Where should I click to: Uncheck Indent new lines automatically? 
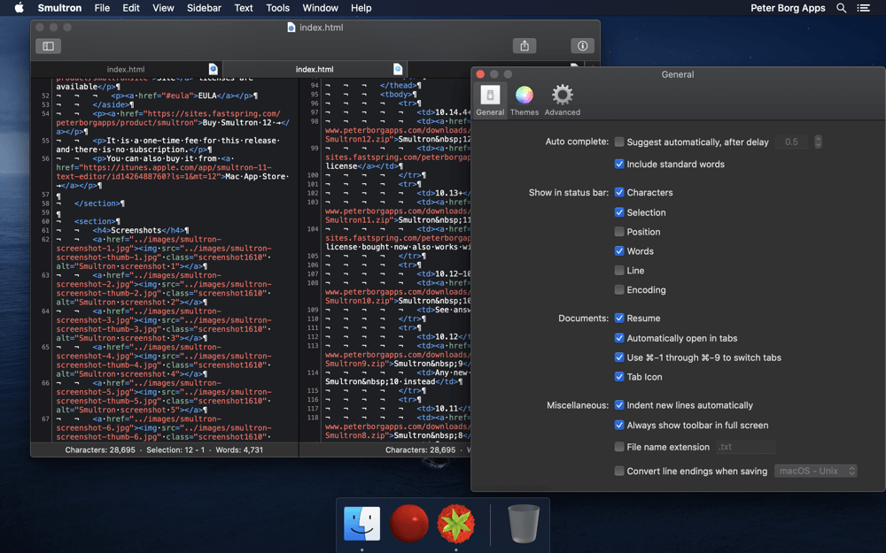[x=619, y=405]
